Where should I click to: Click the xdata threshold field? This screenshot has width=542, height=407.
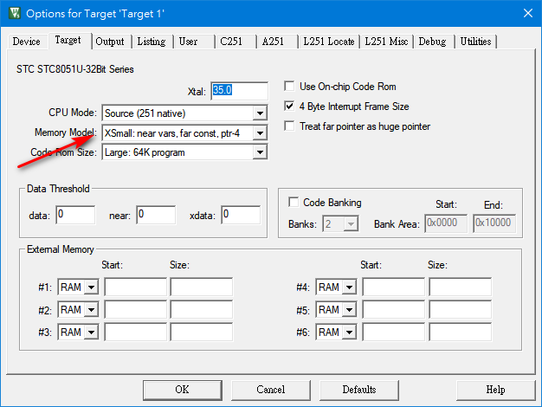coord(241,215)
